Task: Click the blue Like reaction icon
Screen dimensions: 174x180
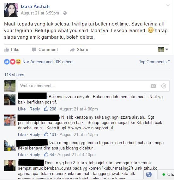Action: 7,62
